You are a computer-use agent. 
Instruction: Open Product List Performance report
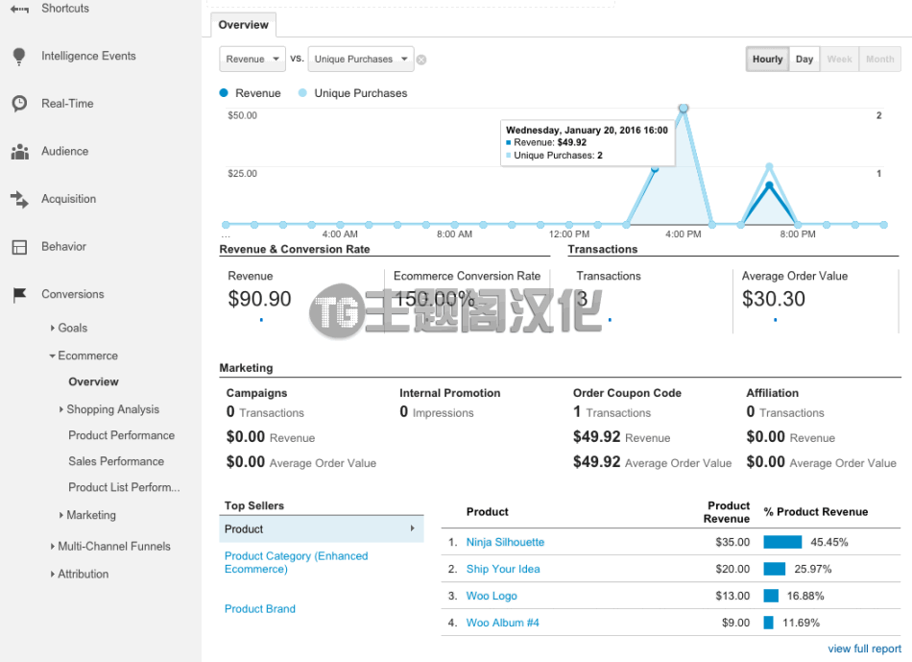tap(124, 487)
